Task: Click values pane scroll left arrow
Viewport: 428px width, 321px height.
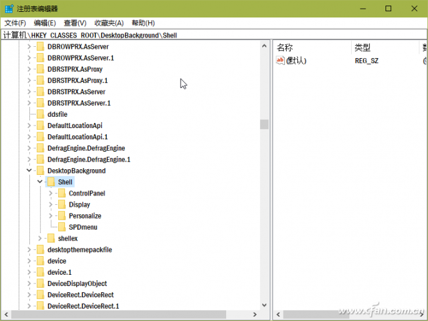Action: [278, 315]
